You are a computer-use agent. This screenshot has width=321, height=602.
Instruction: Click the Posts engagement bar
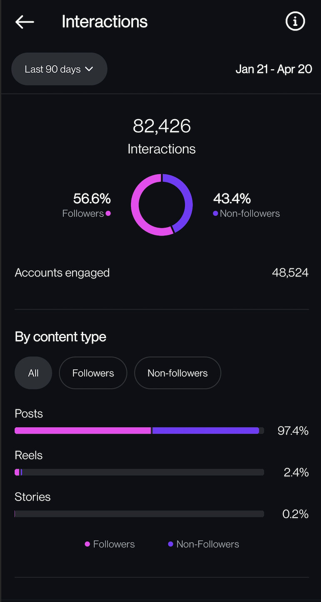click(139, 431)
